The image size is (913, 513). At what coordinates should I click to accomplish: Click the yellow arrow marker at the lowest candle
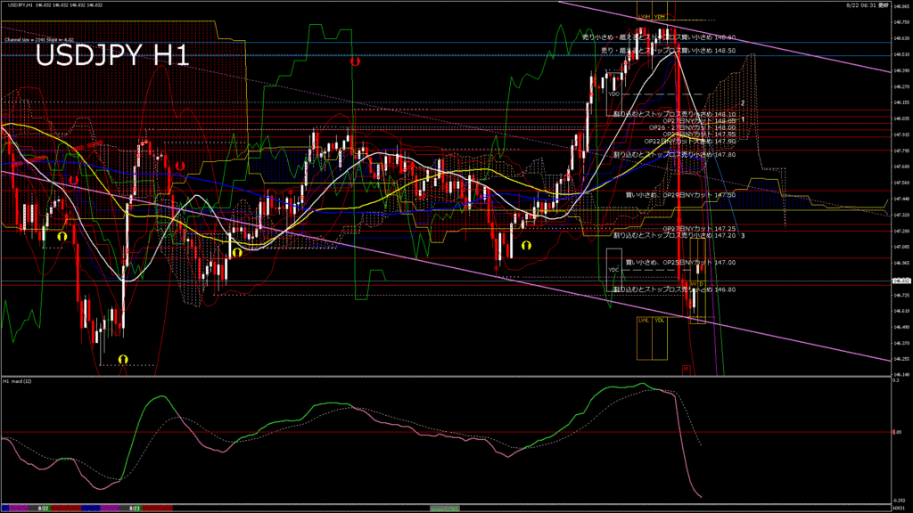pos(124,359)
